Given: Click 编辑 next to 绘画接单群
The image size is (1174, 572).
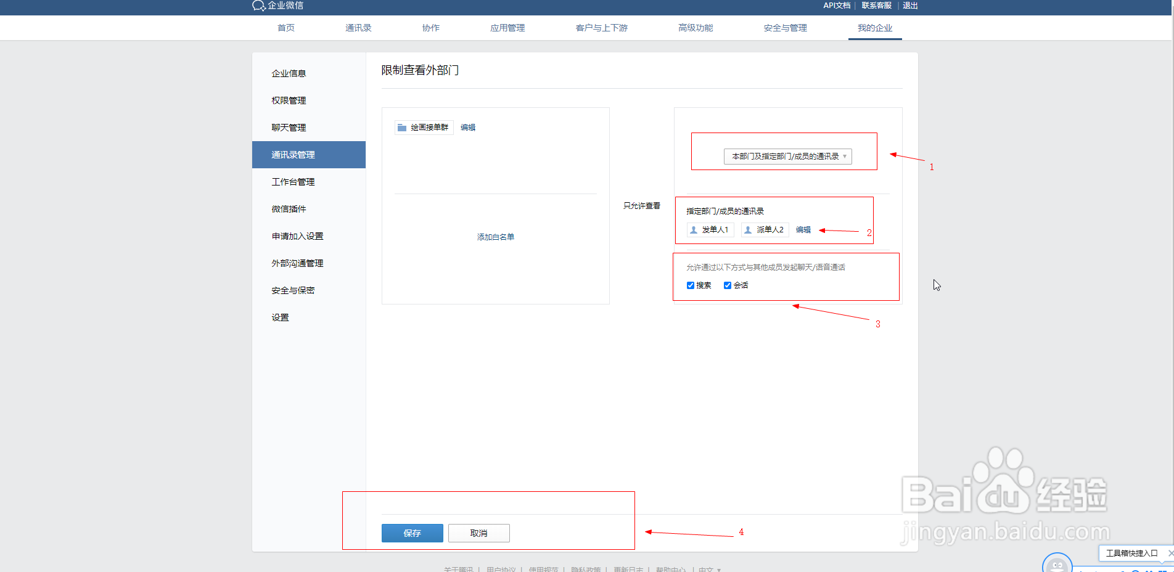Looking at the screenshot, I should pyautogui.click(x=468, y=127).
